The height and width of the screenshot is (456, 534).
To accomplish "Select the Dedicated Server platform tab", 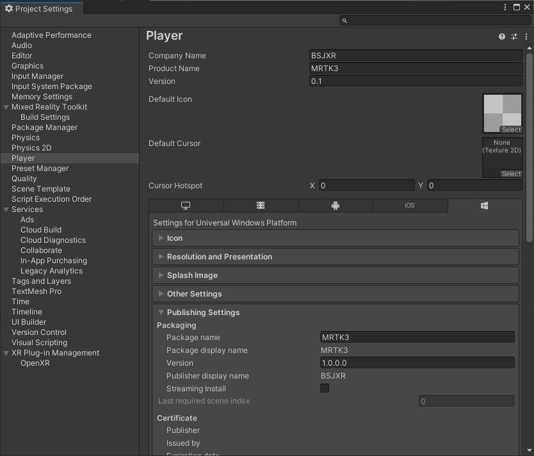I will [x=261, y=206].
